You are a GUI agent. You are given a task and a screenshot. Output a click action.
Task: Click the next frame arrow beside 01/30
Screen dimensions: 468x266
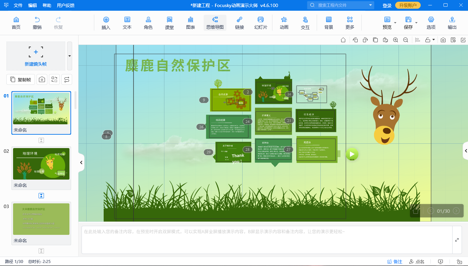pyautogui.click(x=456, y=211)
